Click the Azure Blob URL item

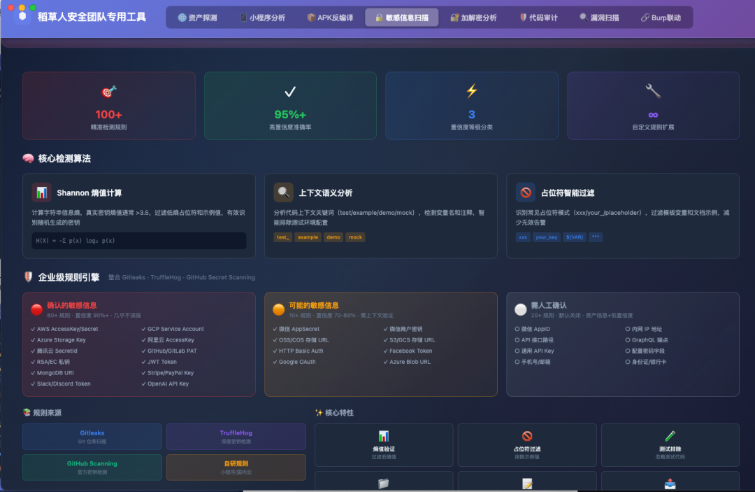click(x=408, y=362)
